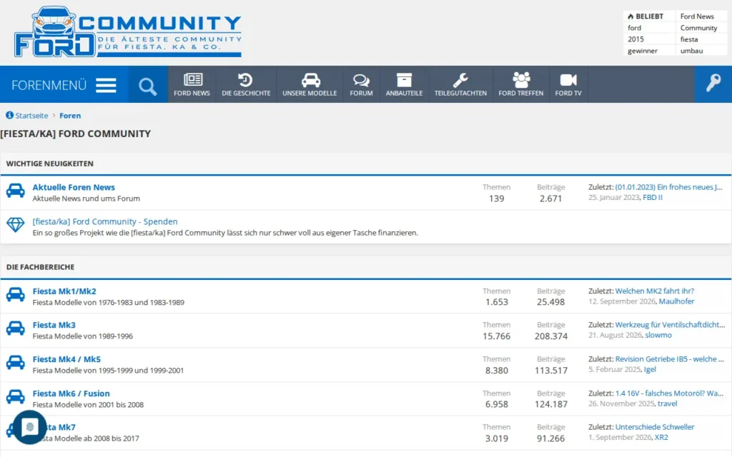Viewport: 732px width, 457px height.
Task: Open Anbauteile archive box icon
Action: coord(404,80)
